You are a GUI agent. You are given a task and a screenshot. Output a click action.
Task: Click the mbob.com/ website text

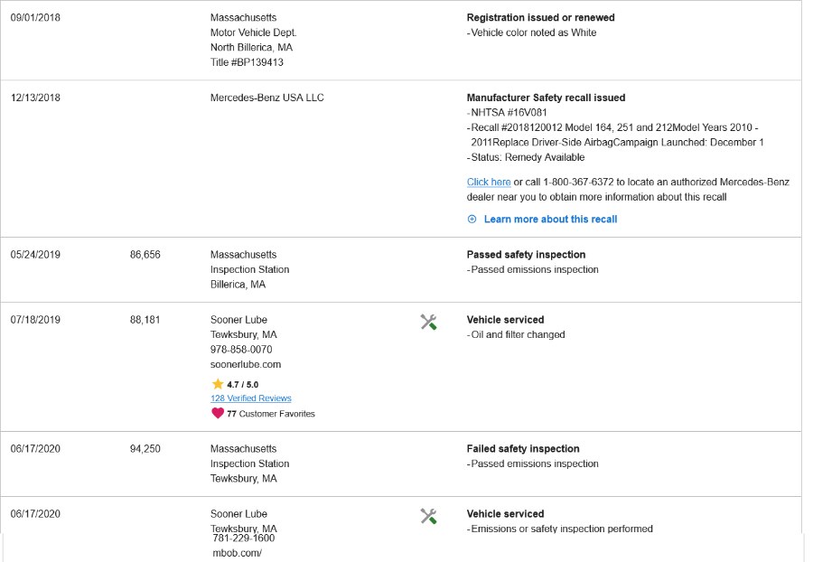237,553
